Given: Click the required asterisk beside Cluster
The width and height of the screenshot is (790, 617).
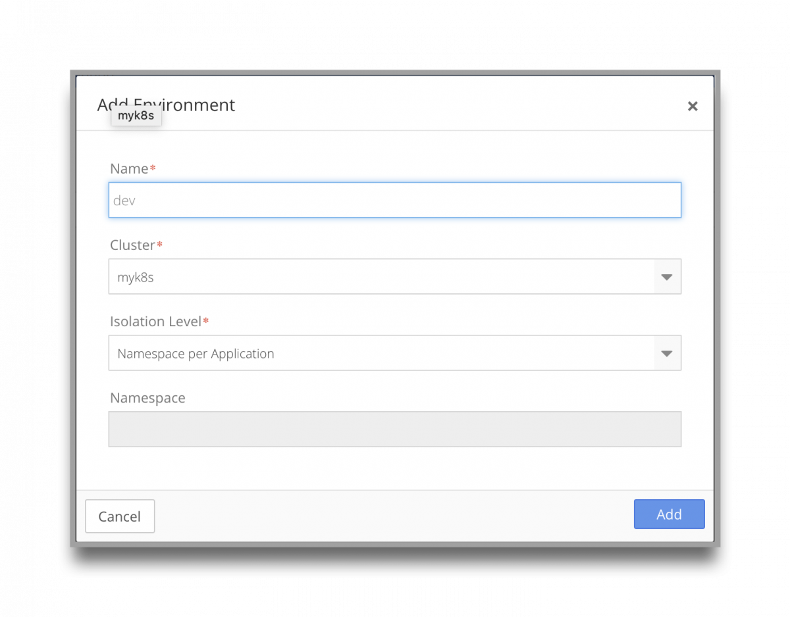Looking at the screenshot, I should (158, 245).
